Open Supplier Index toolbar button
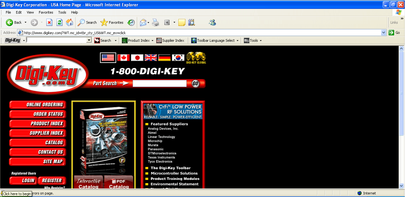 click(x=170, y=40)
